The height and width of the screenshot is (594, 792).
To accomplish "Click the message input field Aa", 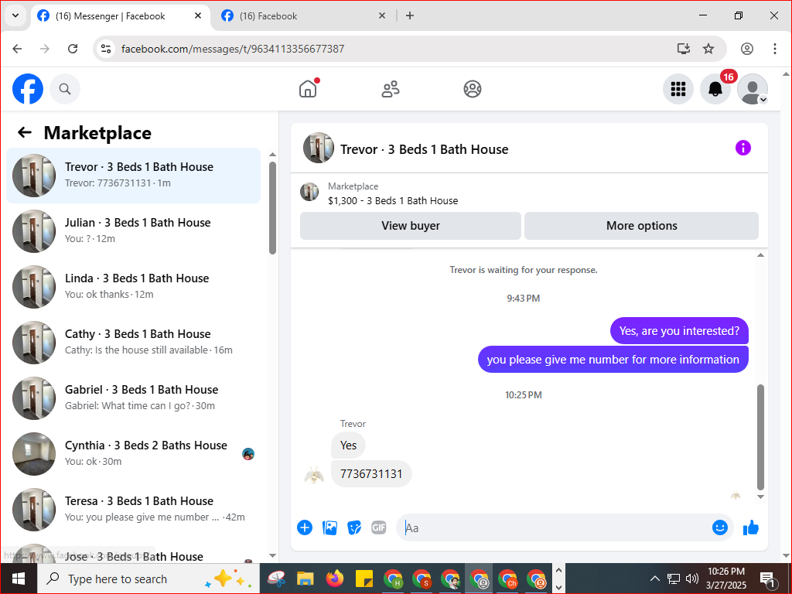I will 553,527.
